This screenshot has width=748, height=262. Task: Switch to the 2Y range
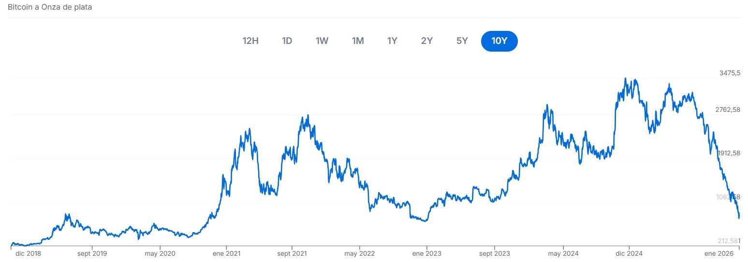coord(427,41)
